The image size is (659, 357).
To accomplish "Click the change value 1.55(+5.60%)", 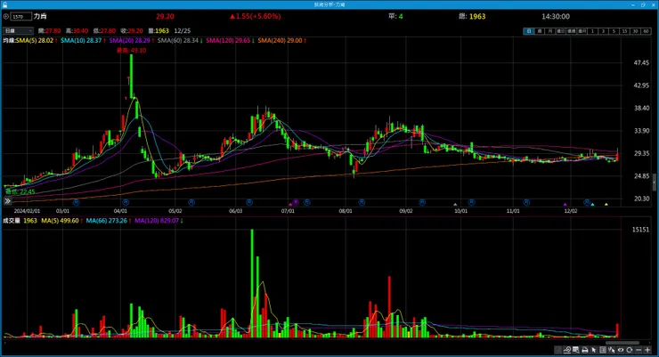I will [255, 16].
